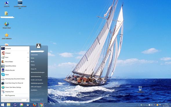Launch the Snipping Tool
The width and height of the screenshot is (171, 107).
click(x=15, y=92)
